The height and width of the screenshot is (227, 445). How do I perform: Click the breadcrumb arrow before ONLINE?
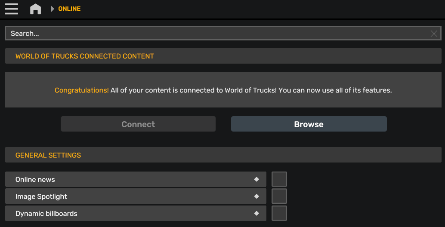tap(52, 9)
